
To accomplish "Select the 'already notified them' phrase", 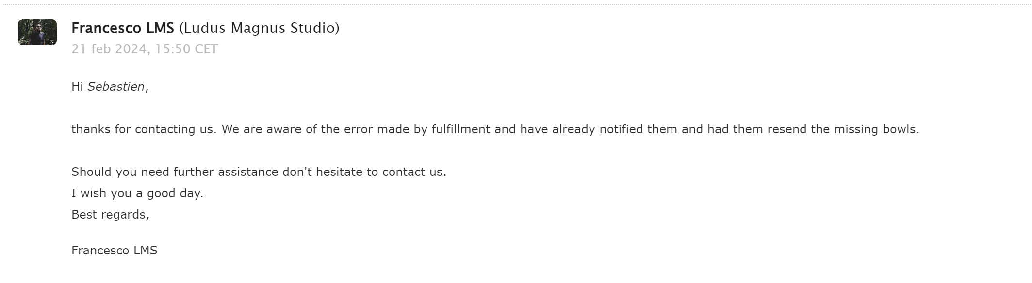I will pyautogui.click(x=615, y=129).
